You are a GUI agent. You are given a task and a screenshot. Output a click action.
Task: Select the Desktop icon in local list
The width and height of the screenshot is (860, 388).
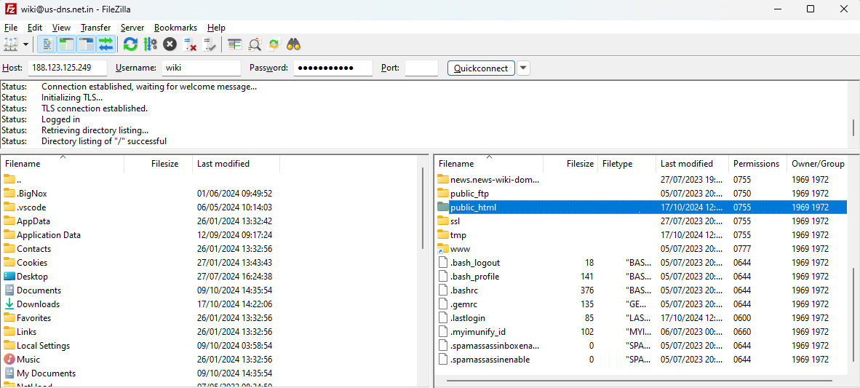[9, 276]
